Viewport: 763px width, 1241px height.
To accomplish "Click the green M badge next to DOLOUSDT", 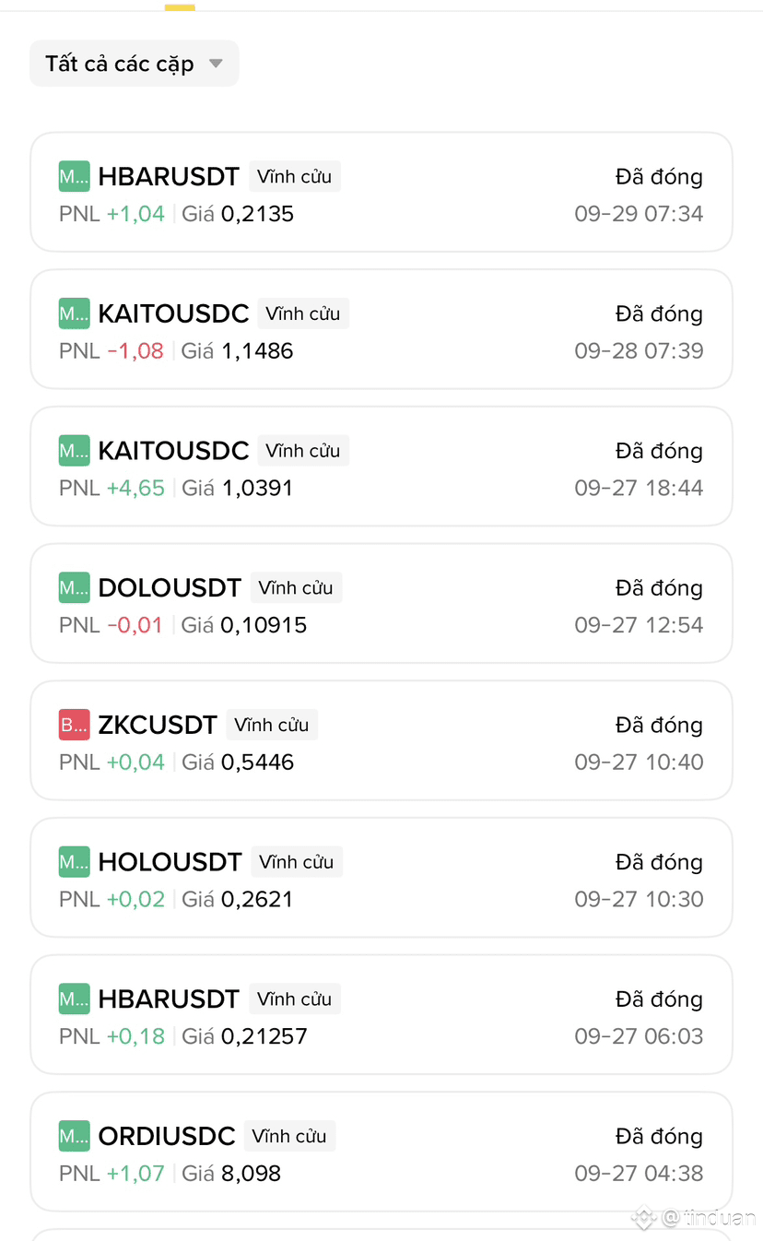I will tap(74, 587).
